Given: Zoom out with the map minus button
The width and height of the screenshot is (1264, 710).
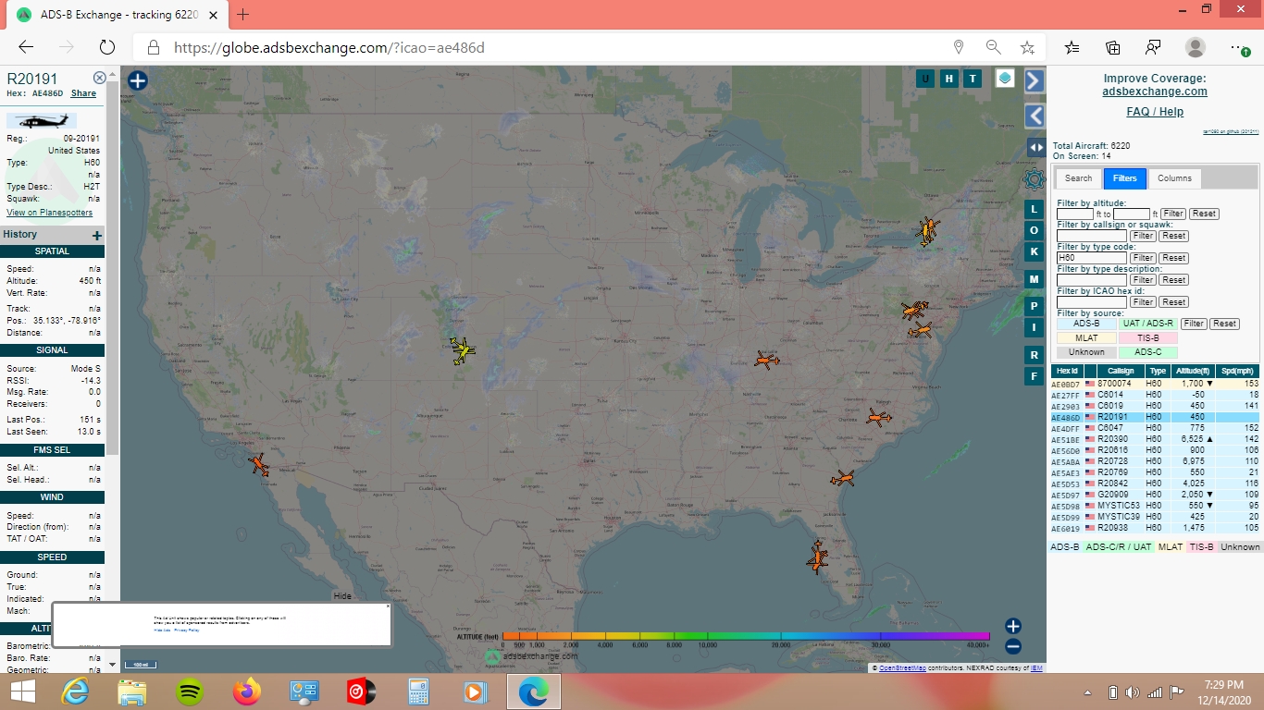Looking at the screenshot, I should tap(1013, 647).
